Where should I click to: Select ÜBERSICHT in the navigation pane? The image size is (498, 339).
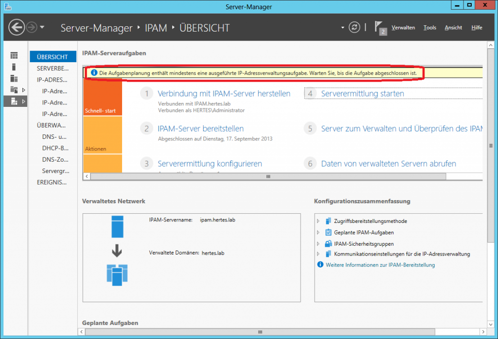(x=53, y=57)
